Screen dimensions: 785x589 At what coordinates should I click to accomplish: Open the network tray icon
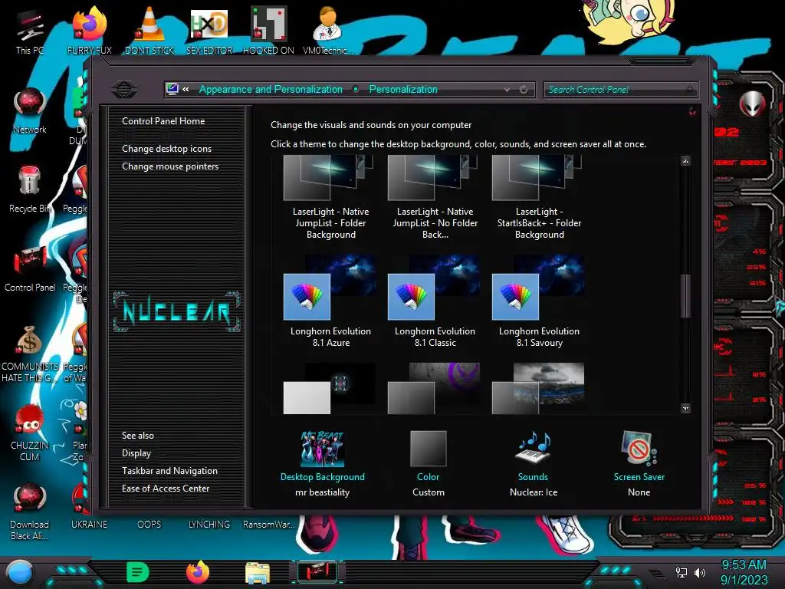[x=682, y=572]
